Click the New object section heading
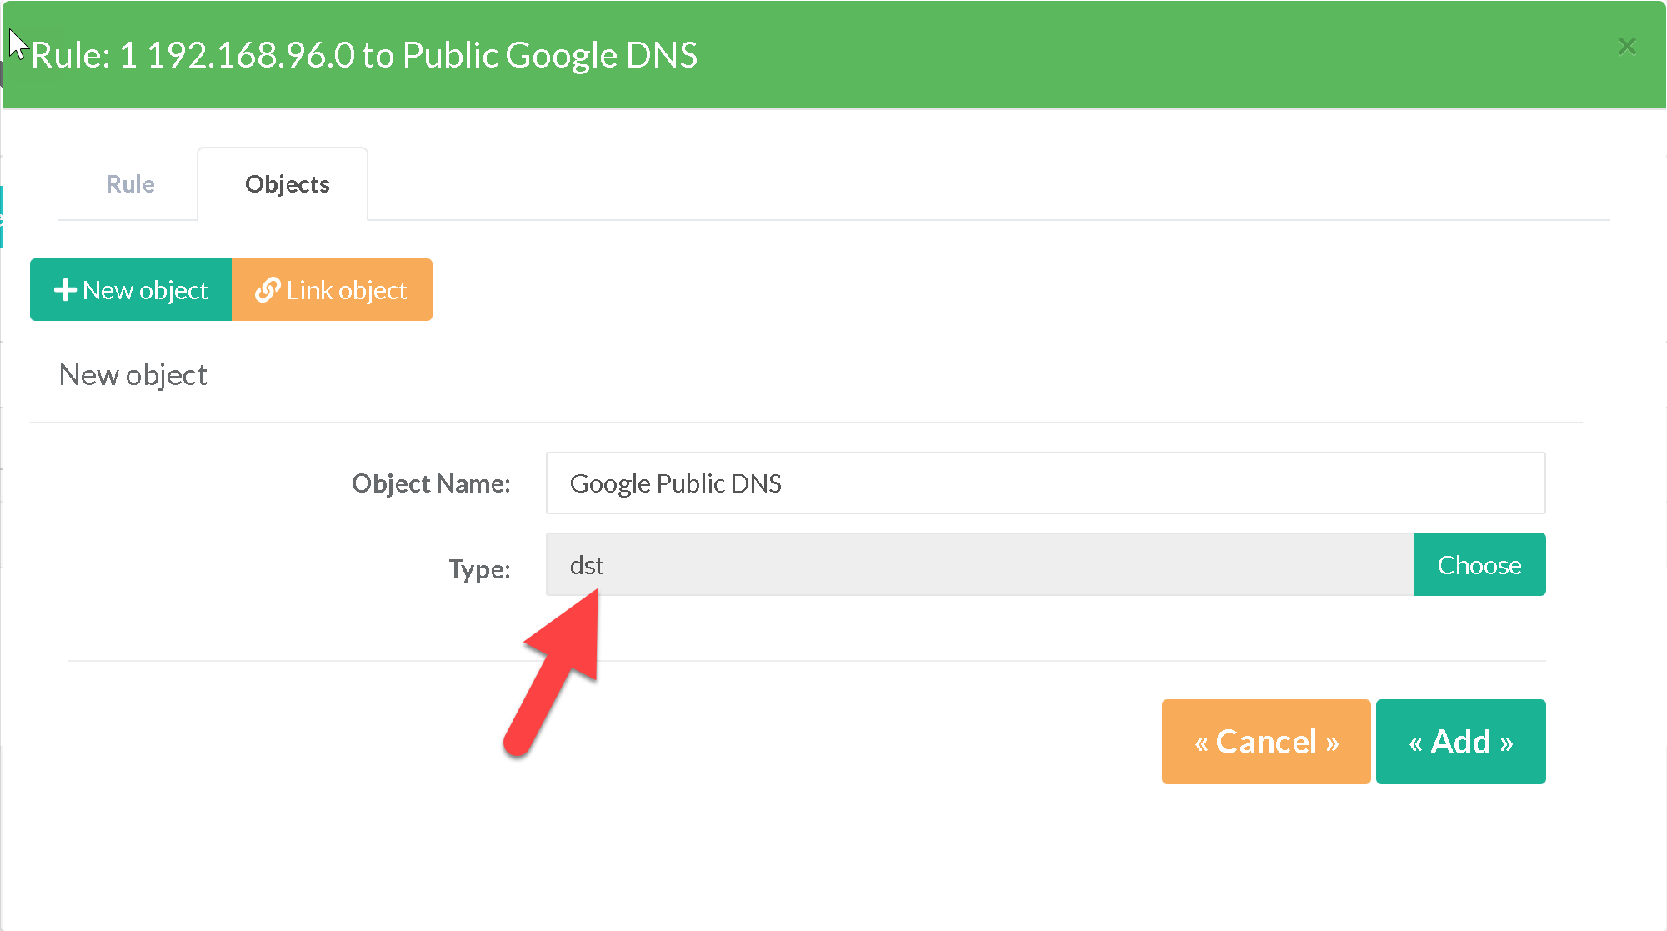The height and width of the screenshot is (931, 1667). pos(133,375)
